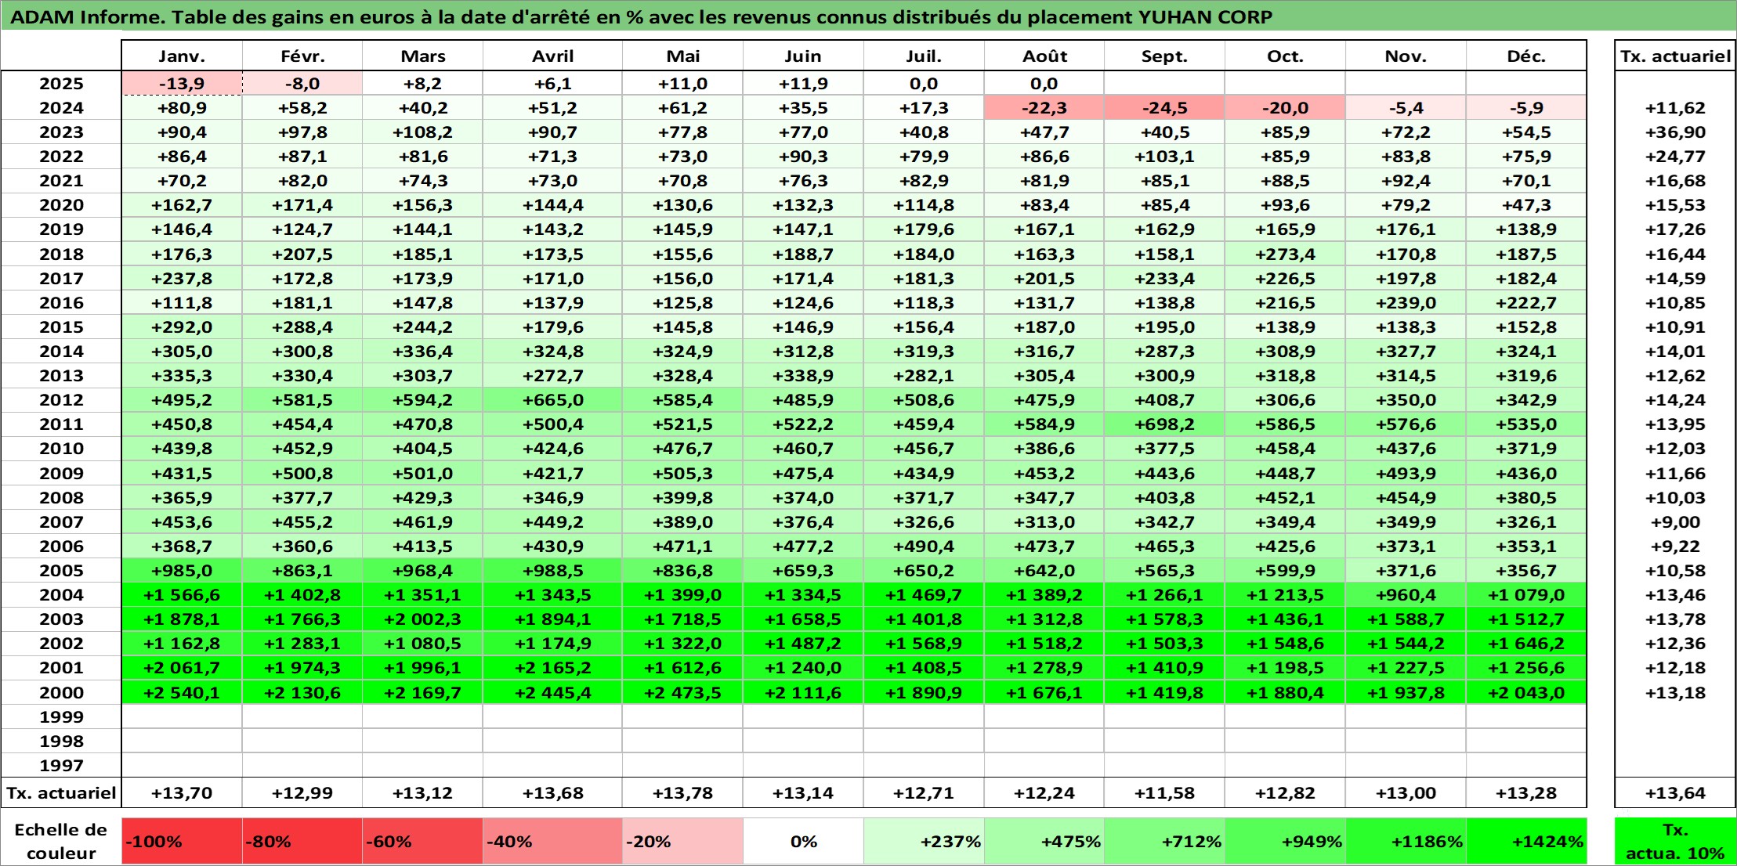Select the +2 165,2 cell in Avril 2001
1737x866 pixels.
(x=552, y=668)
